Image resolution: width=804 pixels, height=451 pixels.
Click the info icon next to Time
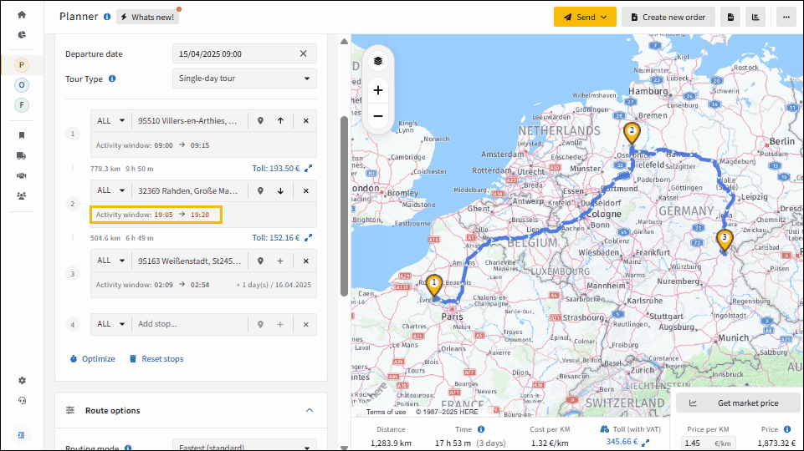tap(481, 429)
